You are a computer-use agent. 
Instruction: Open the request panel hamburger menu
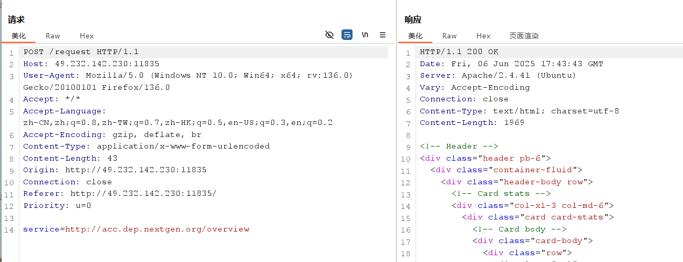click(382, 35)
